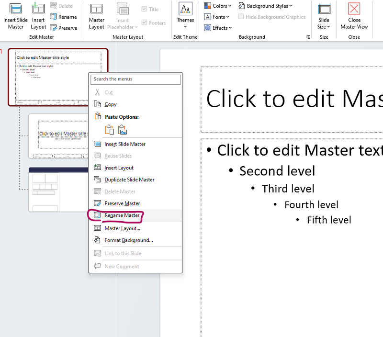383x337 pixels.
Task: Expand the Fonts dropdown
Action: pos(228,17)
